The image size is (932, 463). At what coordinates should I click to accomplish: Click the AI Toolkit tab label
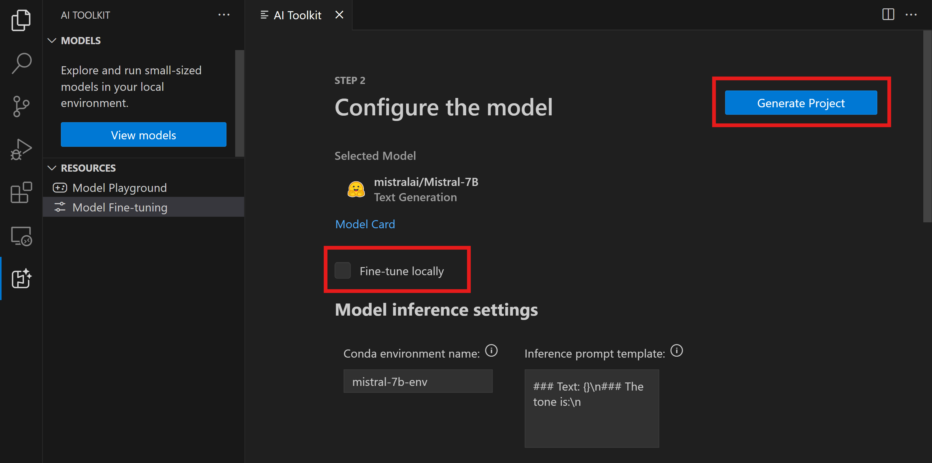297,14
